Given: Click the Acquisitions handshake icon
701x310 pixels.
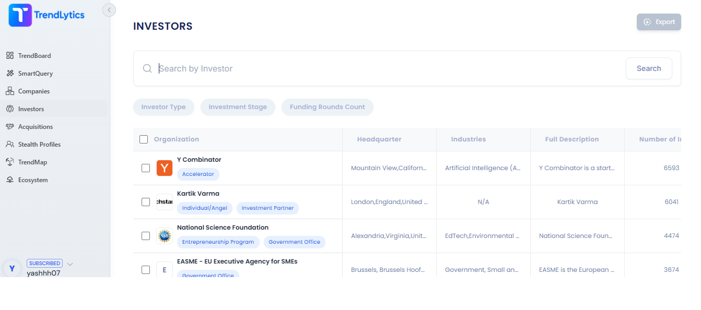Looking at the screenshot, I should pyautogui.click(x=10, y=127).
